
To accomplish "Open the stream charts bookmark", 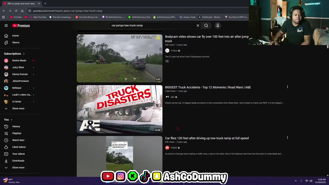I will (x=188, y=17).
